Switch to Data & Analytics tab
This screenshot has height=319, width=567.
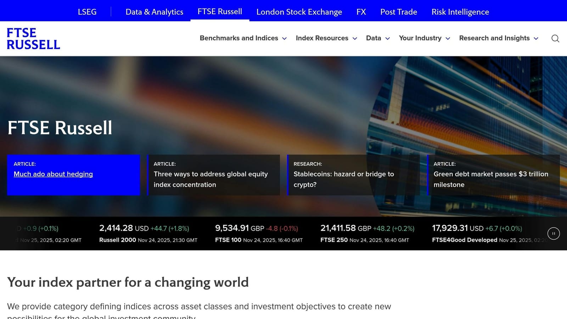click(155, 12)
